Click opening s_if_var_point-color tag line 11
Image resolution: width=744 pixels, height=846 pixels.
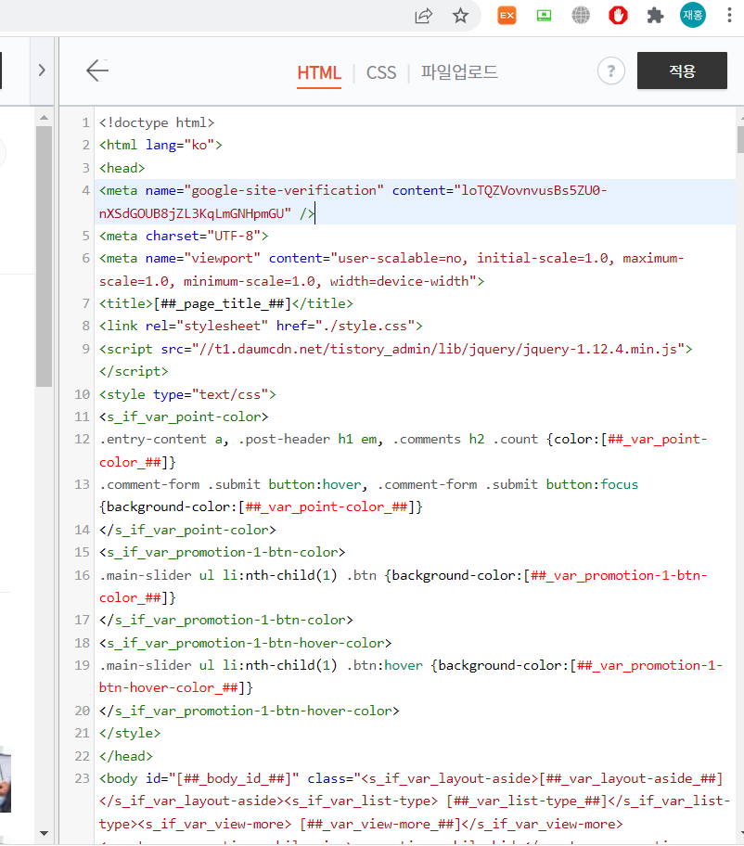[x=184, y=417]
